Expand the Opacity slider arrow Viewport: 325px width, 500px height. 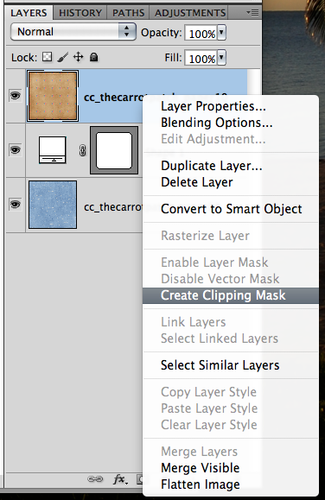click(x=221, y=33)
